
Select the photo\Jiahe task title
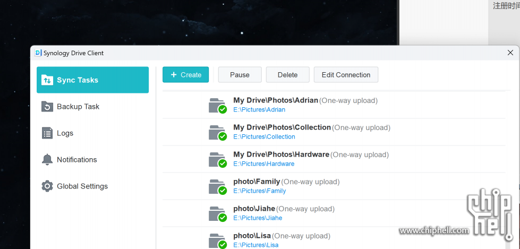[254, 209]
